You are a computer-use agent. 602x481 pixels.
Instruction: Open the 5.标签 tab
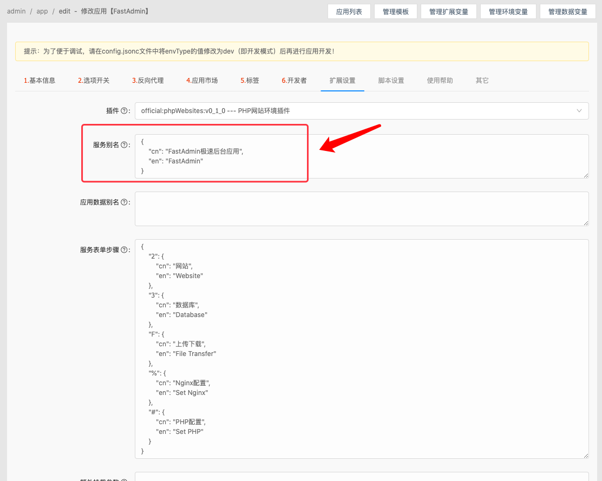click(x=250, y=80)
